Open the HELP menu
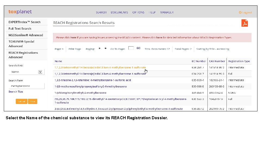 pos(152,12)
